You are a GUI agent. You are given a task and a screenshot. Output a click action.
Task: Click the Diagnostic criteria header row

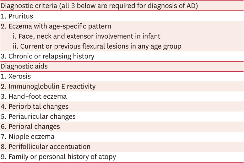[99, 6]
